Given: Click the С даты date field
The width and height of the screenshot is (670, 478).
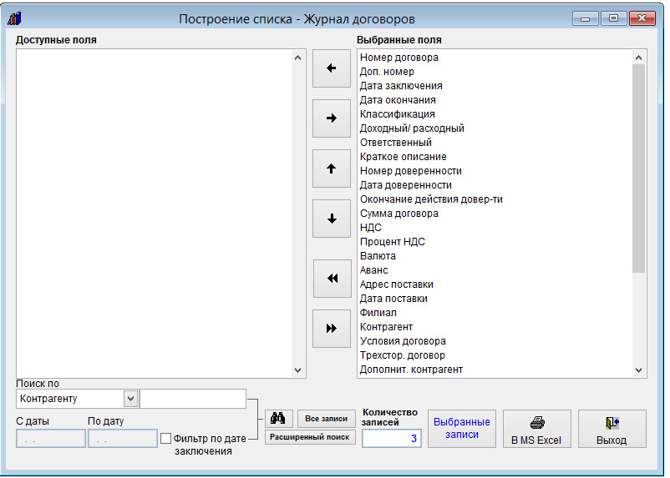Looking at the screenshot, I should click(50, 439).
